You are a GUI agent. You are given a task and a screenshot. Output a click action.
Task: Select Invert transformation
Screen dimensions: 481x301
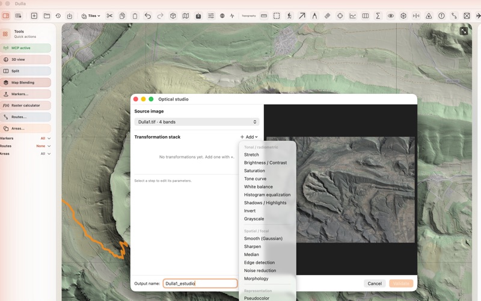click(x=250, y=211)
